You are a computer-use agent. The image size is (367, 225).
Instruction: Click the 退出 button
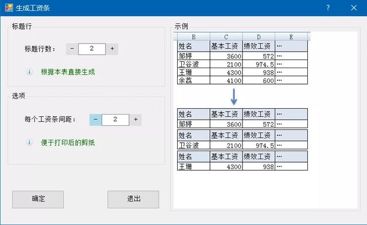click(133, 199)
